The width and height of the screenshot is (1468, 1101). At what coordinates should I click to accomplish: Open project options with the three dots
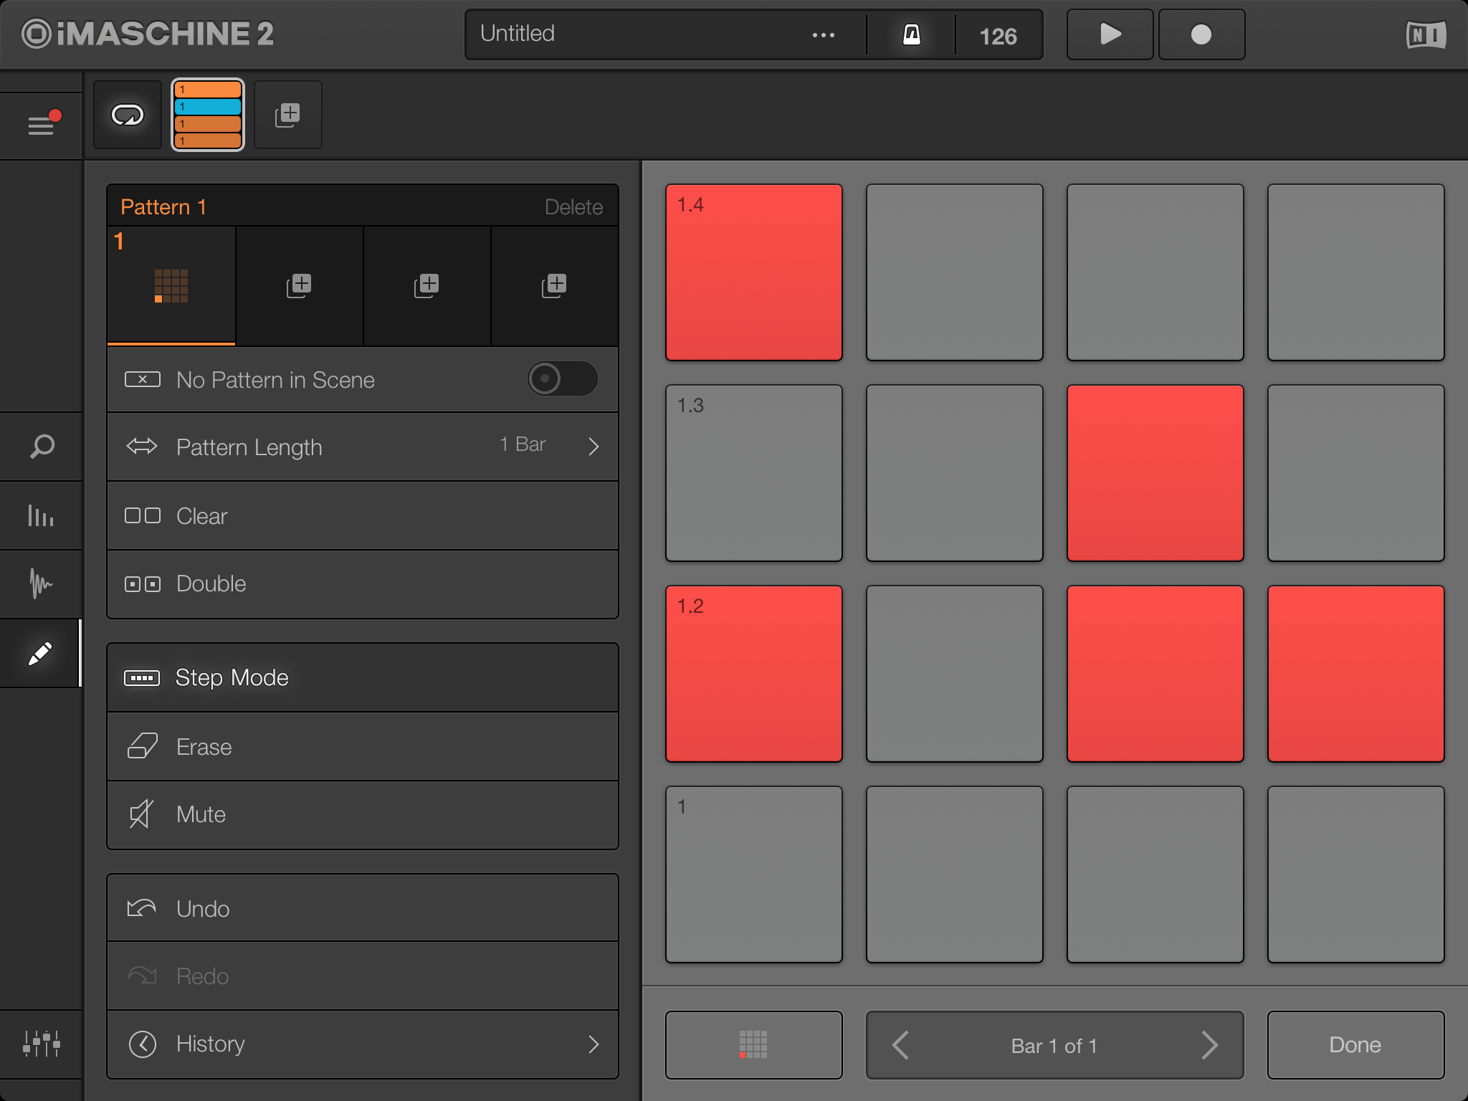pos(823,34)
